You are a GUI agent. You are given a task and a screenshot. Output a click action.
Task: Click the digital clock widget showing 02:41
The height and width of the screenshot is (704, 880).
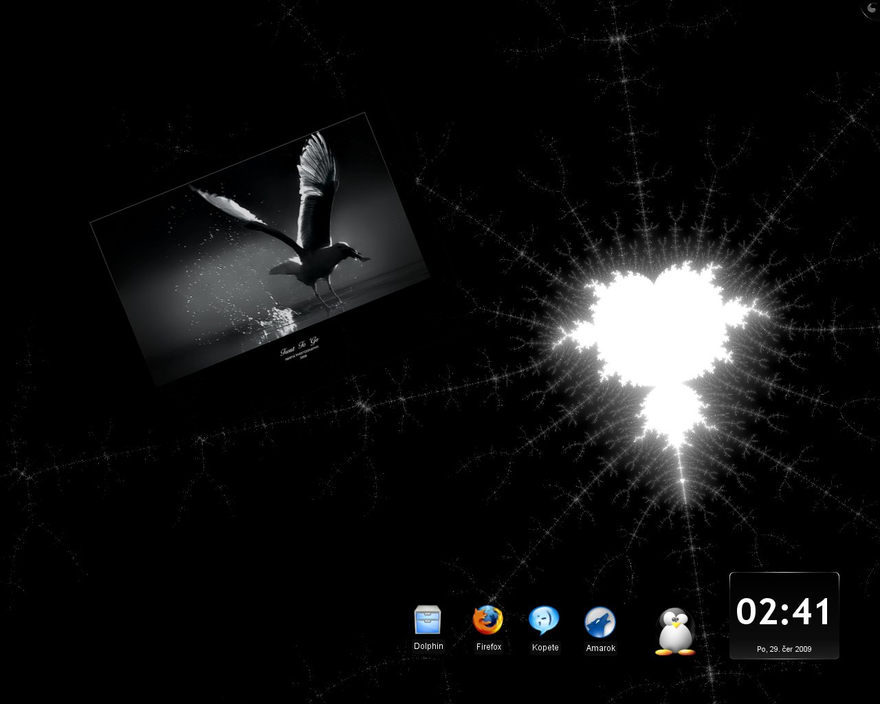pos(784,615)
